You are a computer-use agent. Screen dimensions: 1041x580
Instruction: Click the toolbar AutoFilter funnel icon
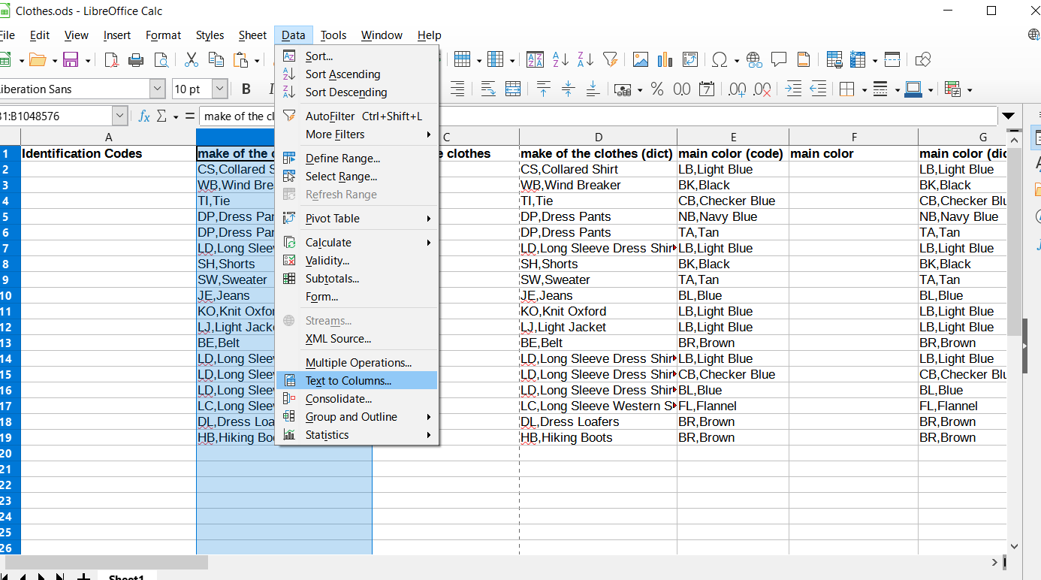click(x=610, y=60)
